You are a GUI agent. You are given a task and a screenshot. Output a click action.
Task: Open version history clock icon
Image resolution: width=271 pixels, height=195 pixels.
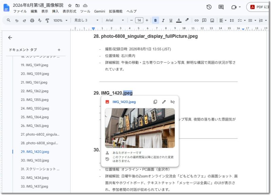point(209,7)
